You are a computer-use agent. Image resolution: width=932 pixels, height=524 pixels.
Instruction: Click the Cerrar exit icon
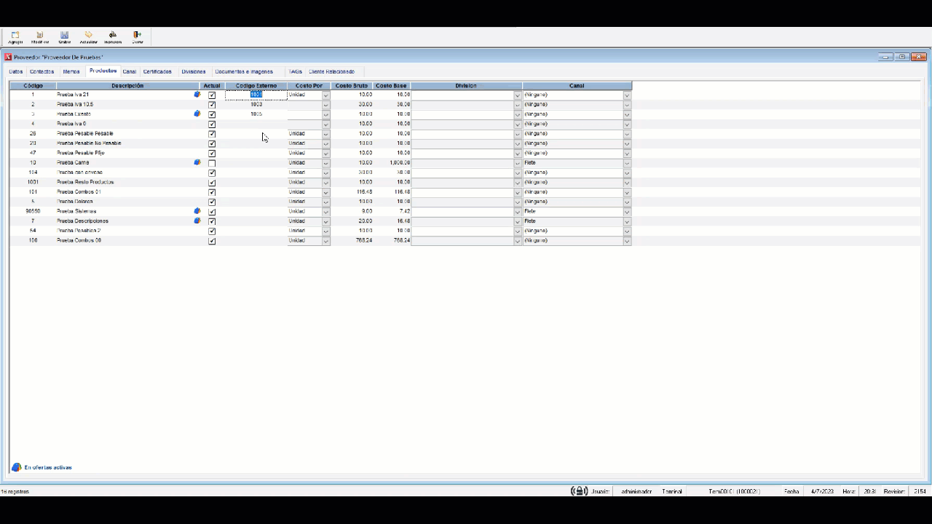[x=137, y=36]
